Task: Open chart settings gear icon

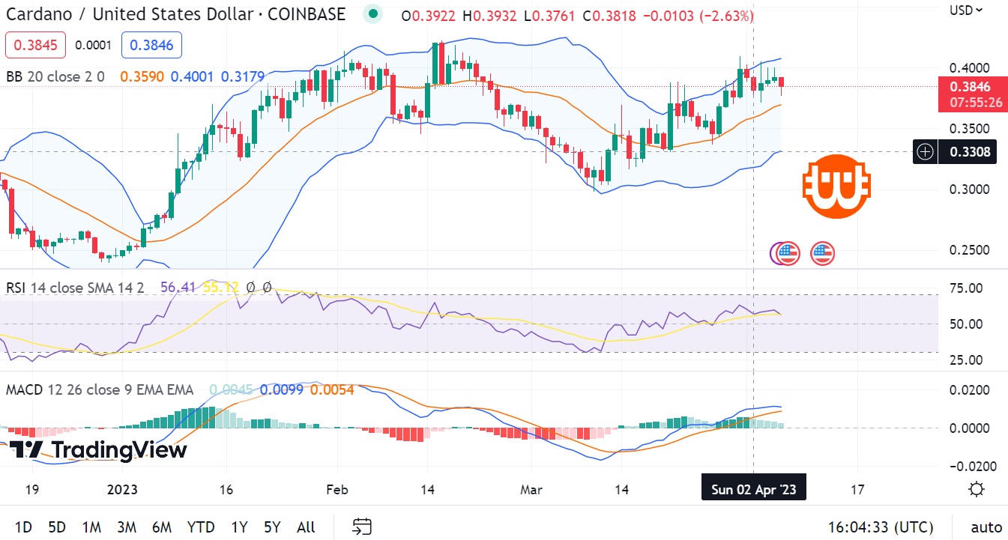Action: click(x=976, y=490)
